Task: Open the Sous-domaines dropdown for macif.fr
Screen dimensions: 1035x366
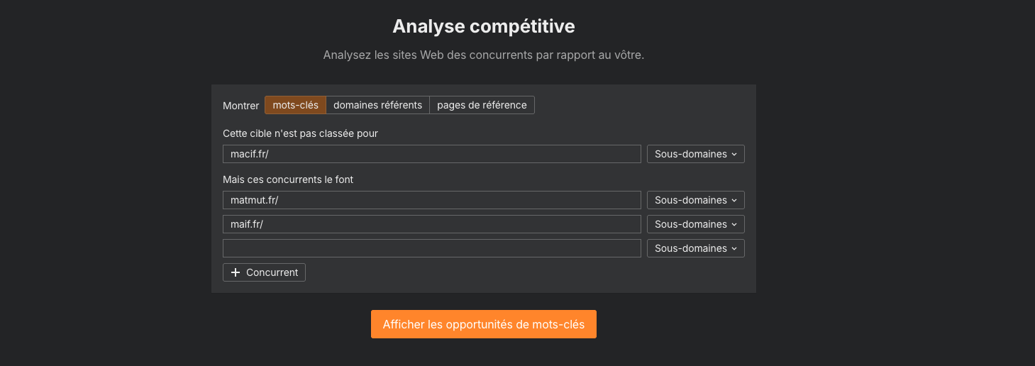Action: 695,154
